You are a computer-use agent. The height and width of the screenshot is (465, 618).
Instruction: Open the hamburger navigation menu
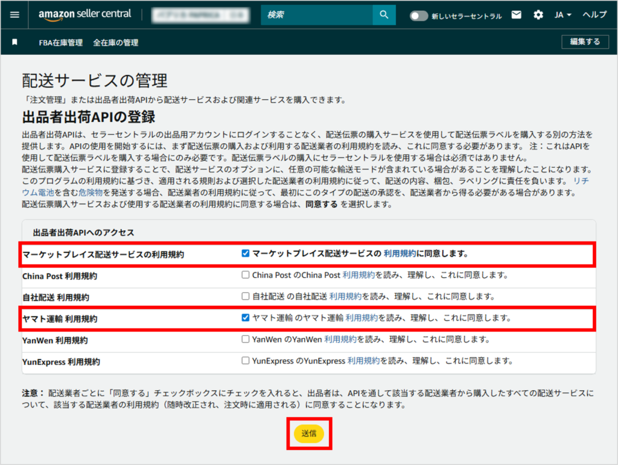point(14,15)
